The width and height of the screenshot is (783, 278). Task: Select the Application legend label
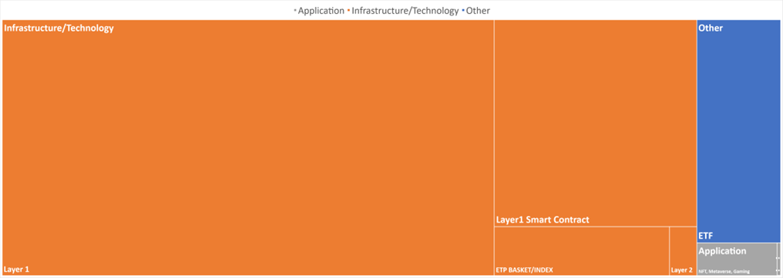(x=321, y=11)
